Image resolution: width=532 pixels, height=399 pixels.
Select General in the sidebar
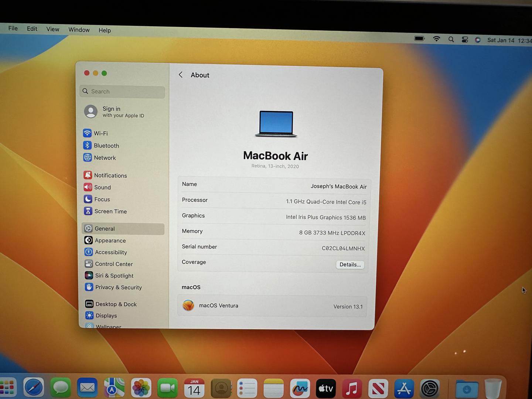click(123, 229)
